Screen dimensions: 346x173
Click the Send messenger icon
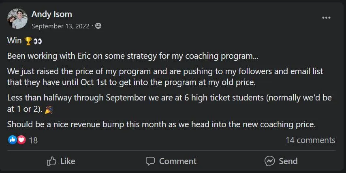(x=269, y=161)
